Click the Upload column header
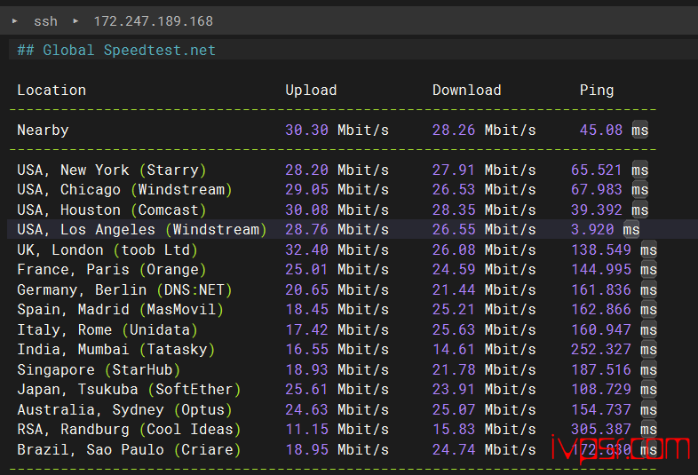 click(311, 90)
